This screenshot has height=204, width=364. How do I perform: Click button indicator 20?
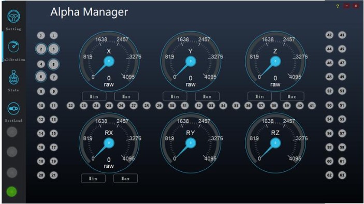coord(41,175)
